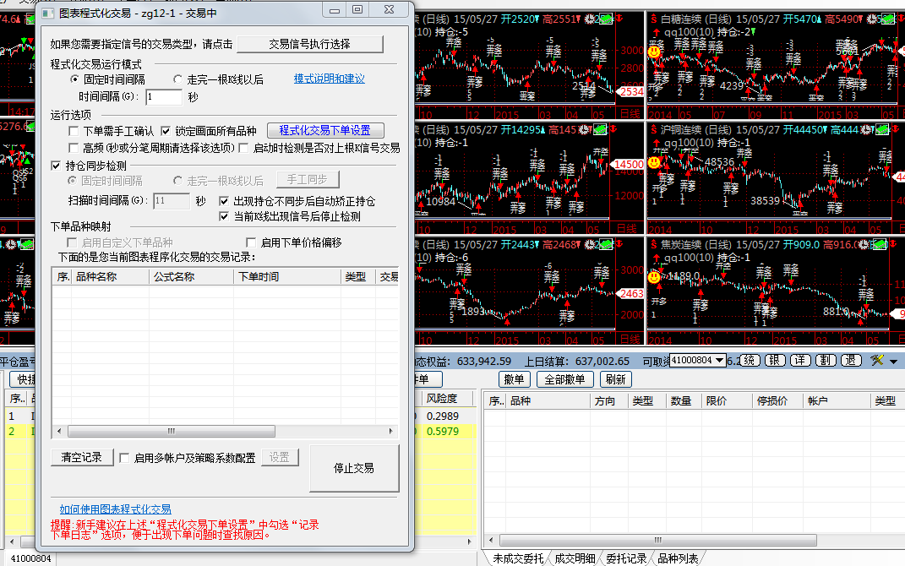Image resolution: width=905 pixels, height=566 pixels.
Task: Open the 41000804 account dropdown
Action: 697,360
